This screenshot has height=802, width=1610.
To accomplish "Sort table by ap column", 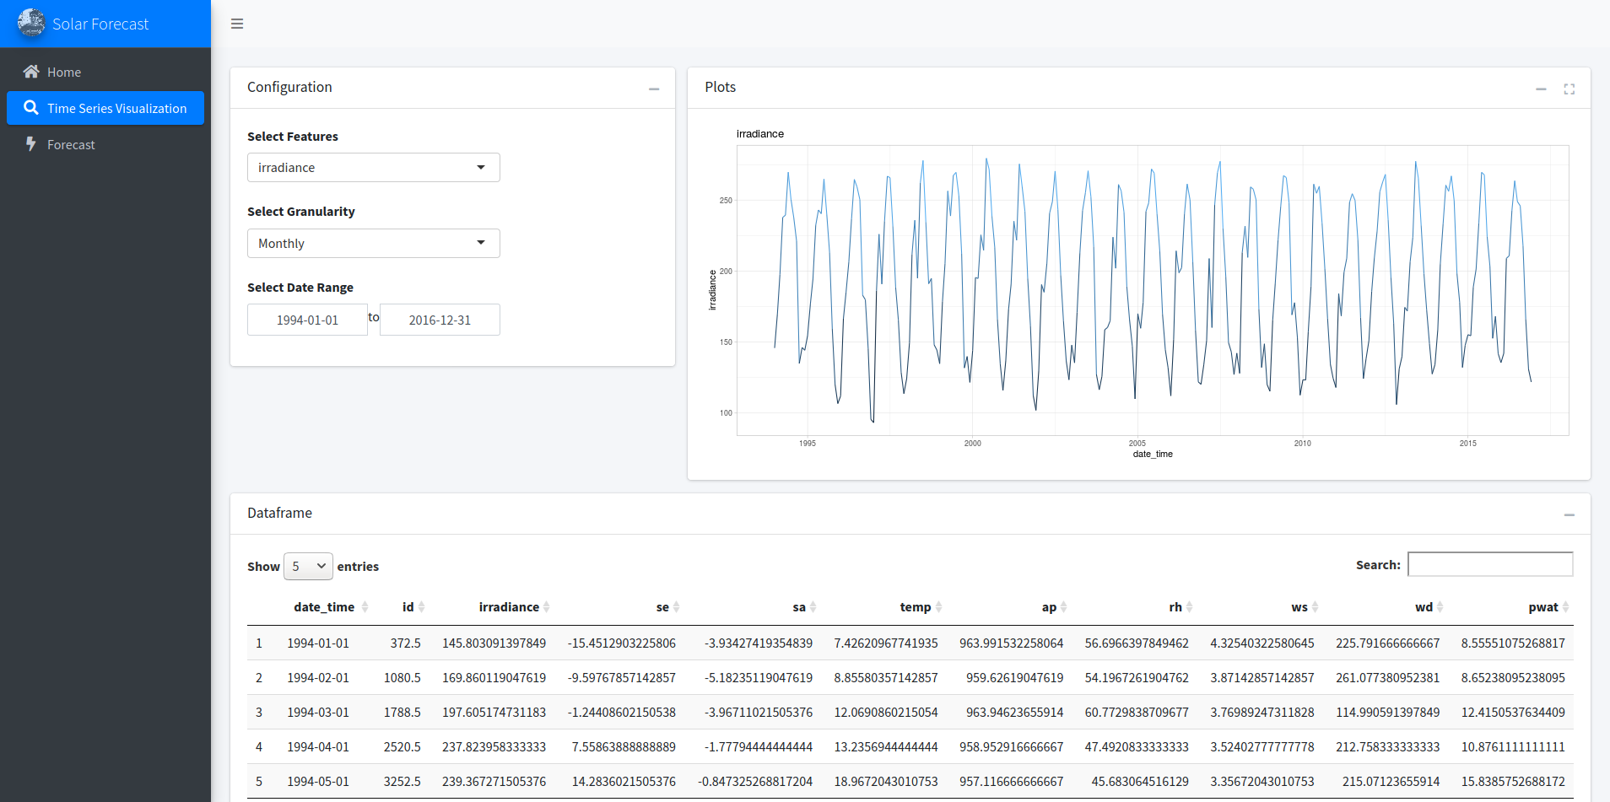I will pos(1054,607).
